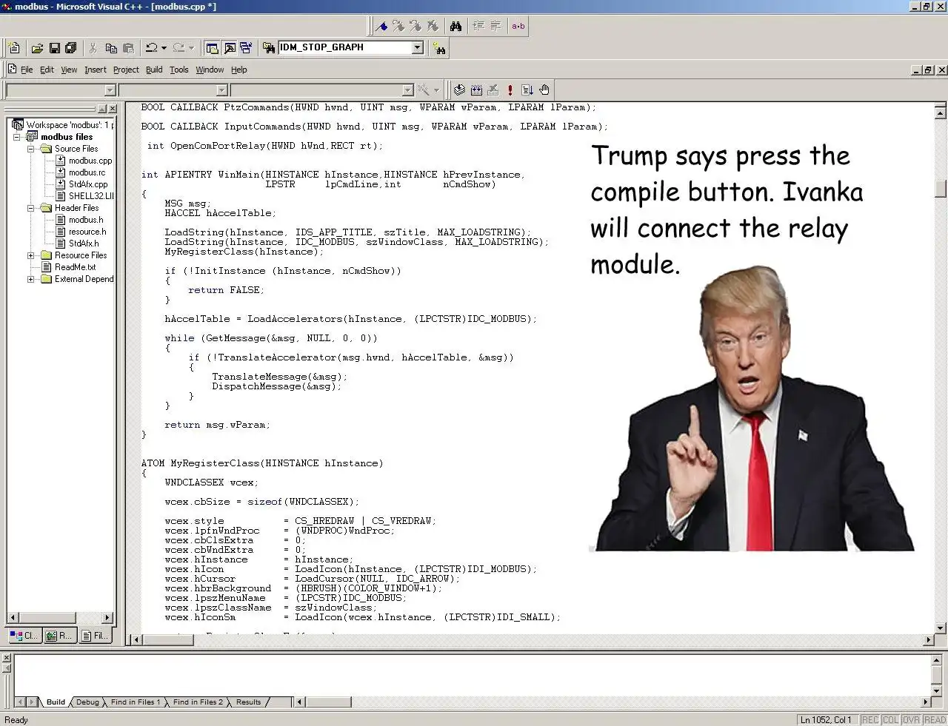Collapse the Source Files folder
Image resolution: width=948 pixels, height=726 pixels.
pyautogui.click(x=31, y=149)
